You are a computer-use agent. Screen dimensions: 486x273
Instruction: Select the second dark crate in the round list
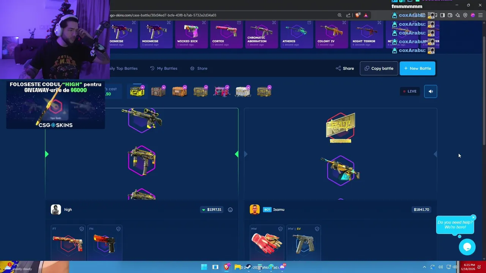pos(158,91)
